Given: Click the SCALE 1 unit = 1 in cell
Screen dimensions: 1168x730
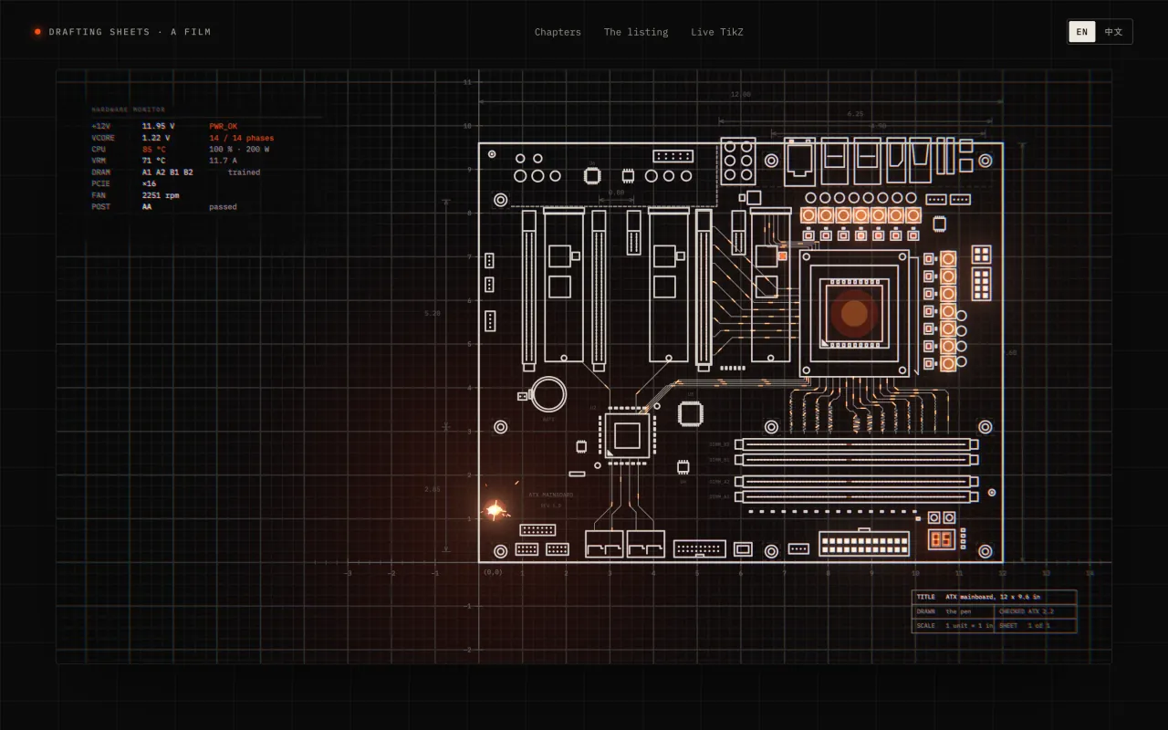Looking at the screenshot, I should point(954,626).
